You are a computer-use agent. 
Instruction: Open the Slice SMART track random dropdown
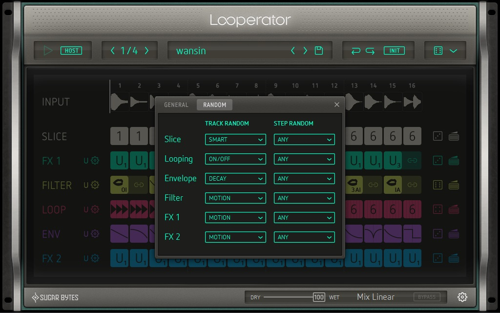(235, 140)
